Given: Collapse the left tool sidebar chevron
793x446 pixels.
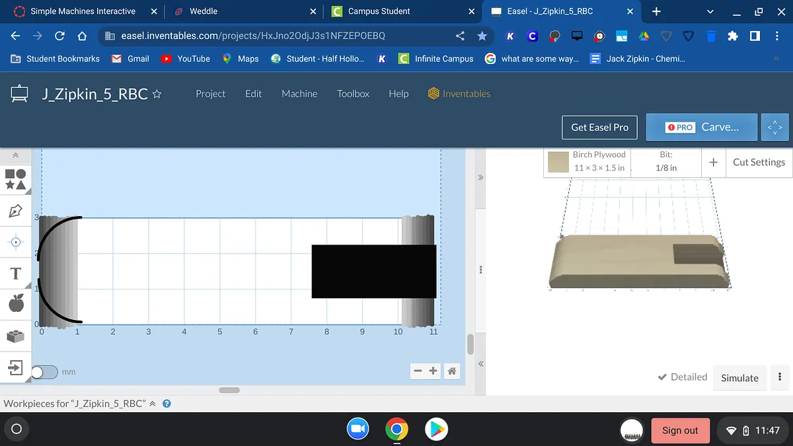Looking at the screenshot, I should tap(16, 156).
